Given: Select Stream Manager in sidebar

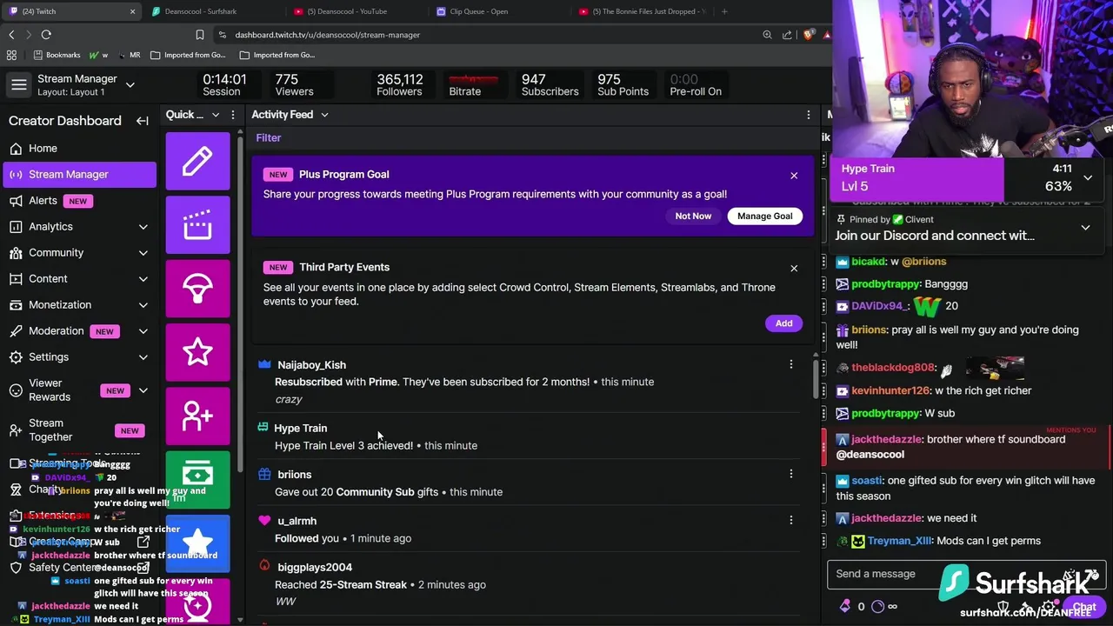Looking at the screenshot, I should 79,175.
